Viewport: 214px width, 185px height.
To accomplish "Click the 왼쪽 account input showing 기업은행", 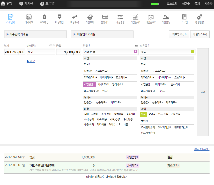I will (110, 52).
